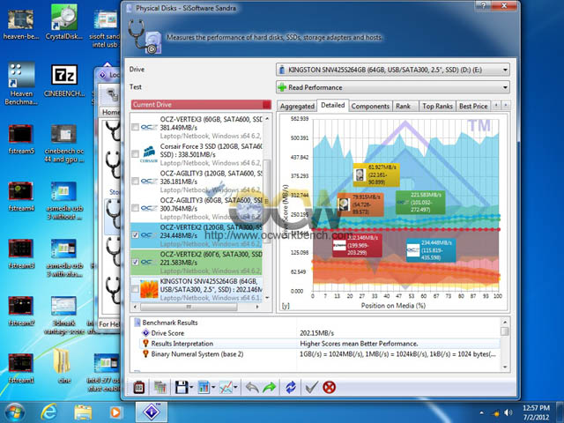Check the Corsair Force 3 SSD checkbox
Viewport: 564px width, 423px height.
[135, 154]
